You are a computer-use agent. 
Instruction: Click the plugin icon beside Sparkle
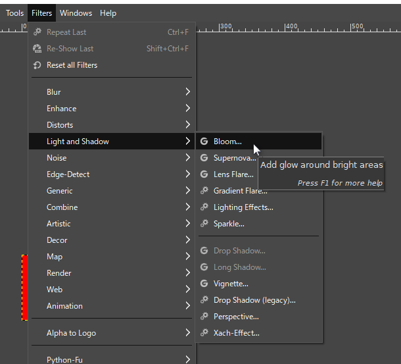point(204,224)
